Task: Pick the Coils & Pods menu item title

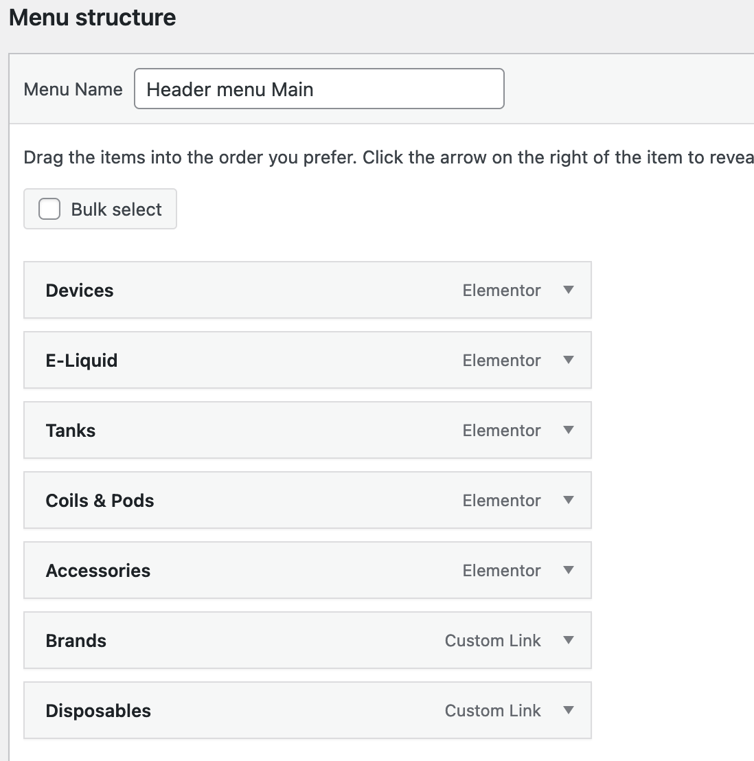Action: [100, 501]
